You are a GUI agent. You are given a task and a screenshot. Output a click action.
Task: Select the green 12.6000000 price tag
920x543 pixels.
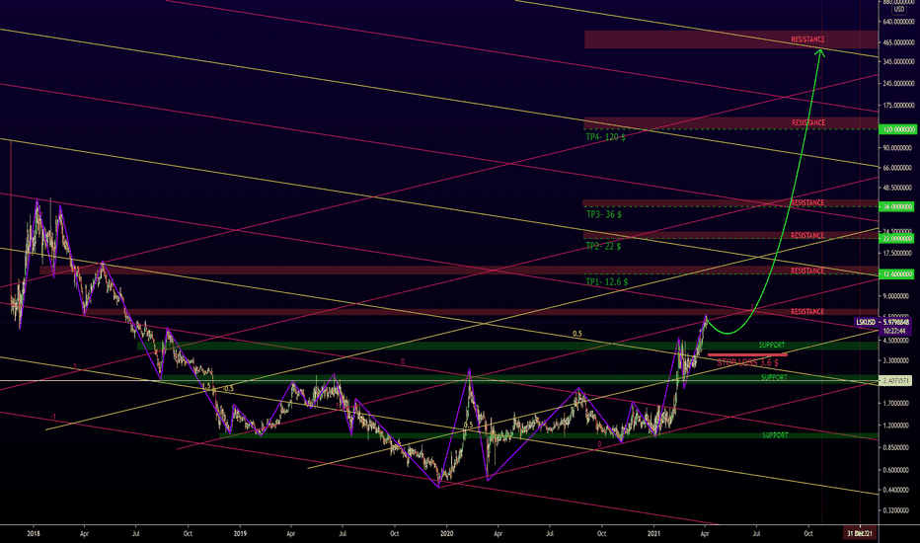click(x=897, y=274)
